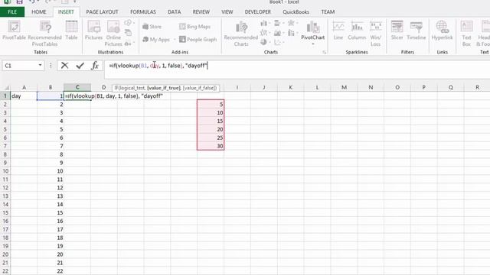Switch to the DEVELOPER tab
Viewport: 490px width, 275px height.
258,12
